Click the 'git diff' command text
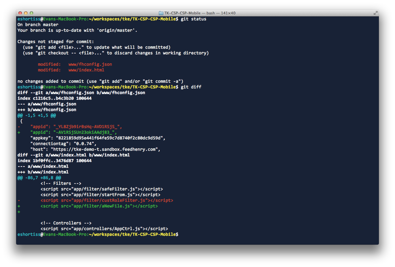 [191, 87]
